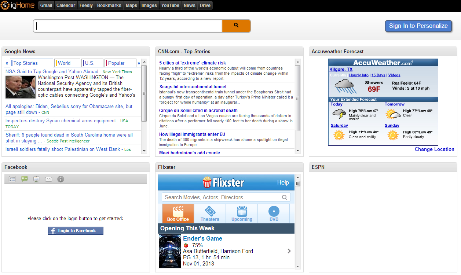Open the Ender's Game movie title link

tap(202, 239)
